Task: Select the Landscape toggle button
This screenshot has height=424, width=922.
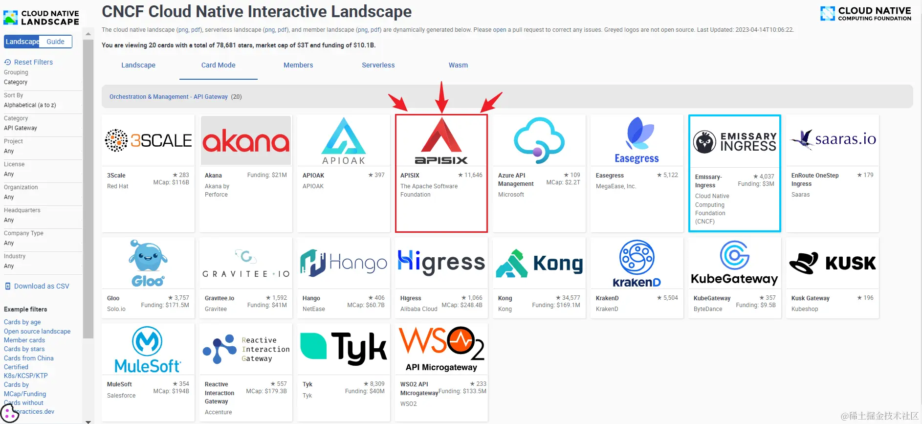Action: pyautogui.click(x=22, y=42)
